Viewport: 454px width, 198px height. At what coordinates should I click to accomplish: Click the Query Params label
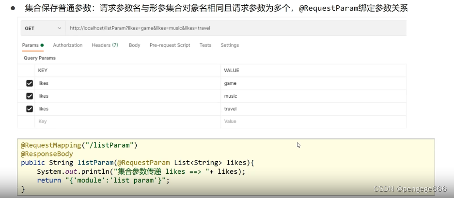point(40,58)
